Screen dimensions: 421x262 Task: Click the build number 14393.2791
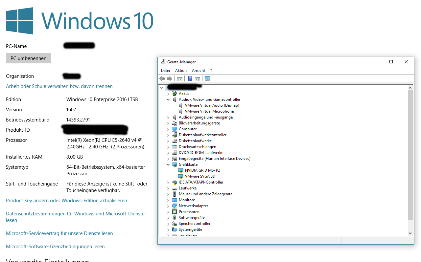tap(78, 120)
